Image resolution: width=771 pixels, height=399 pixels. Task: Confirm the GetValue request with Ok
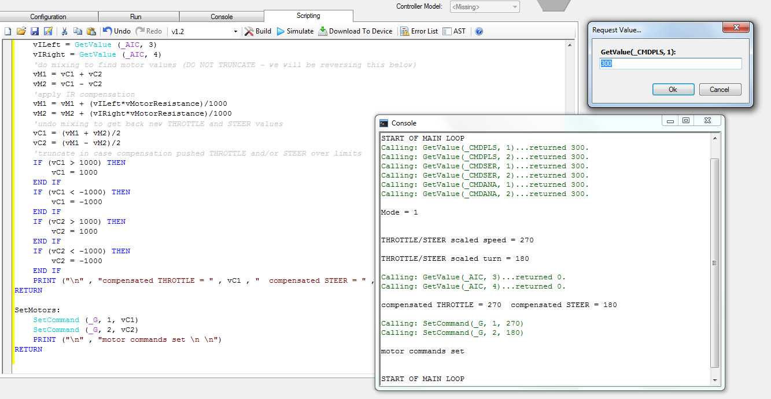click(x=673, y=89)
